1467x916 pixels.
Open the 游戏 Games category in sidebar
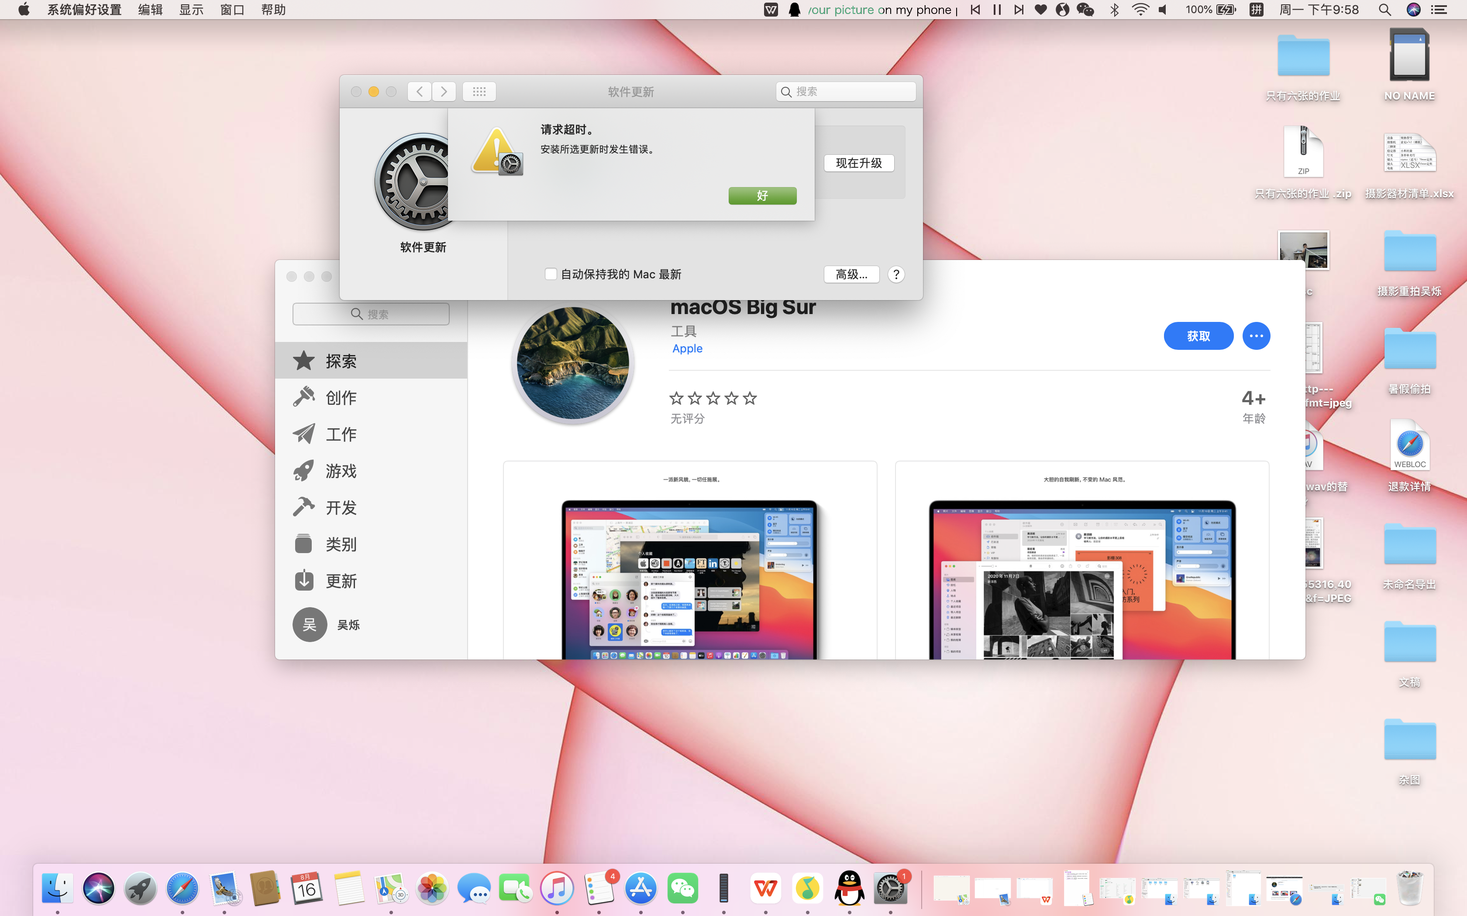tap(340, 471)
